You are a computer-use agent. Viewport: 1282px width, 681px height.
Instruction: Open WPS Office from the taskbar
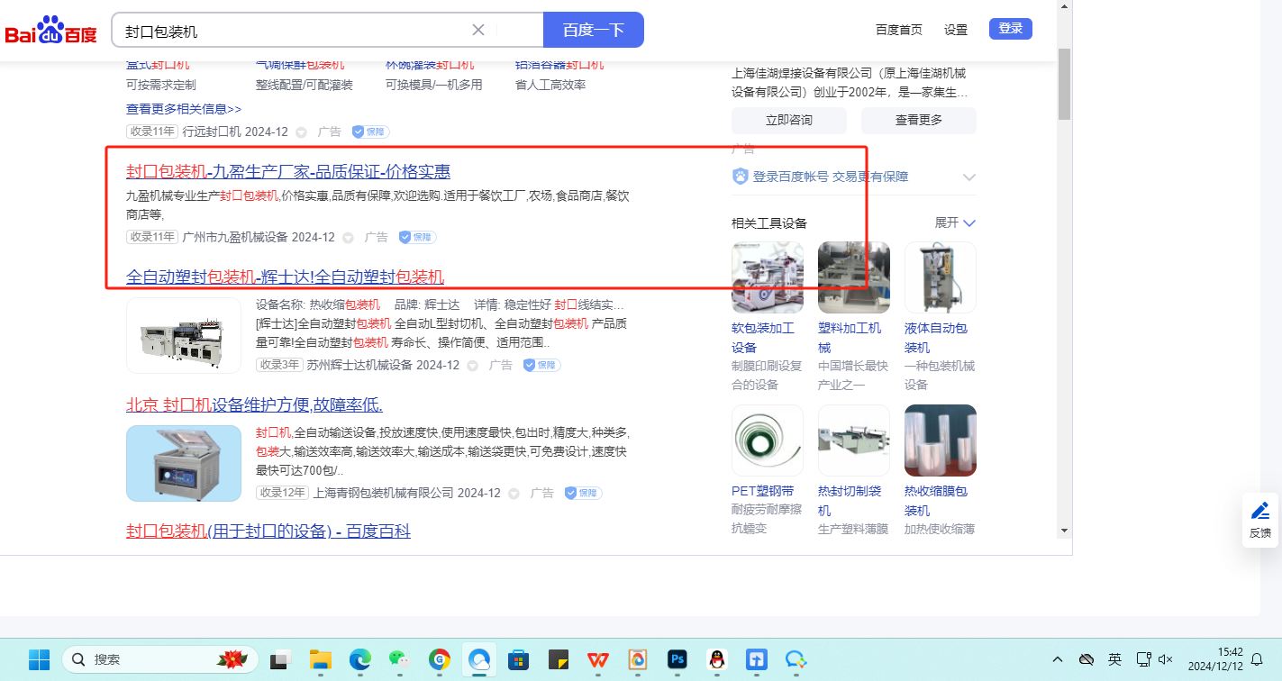point(597,659)
